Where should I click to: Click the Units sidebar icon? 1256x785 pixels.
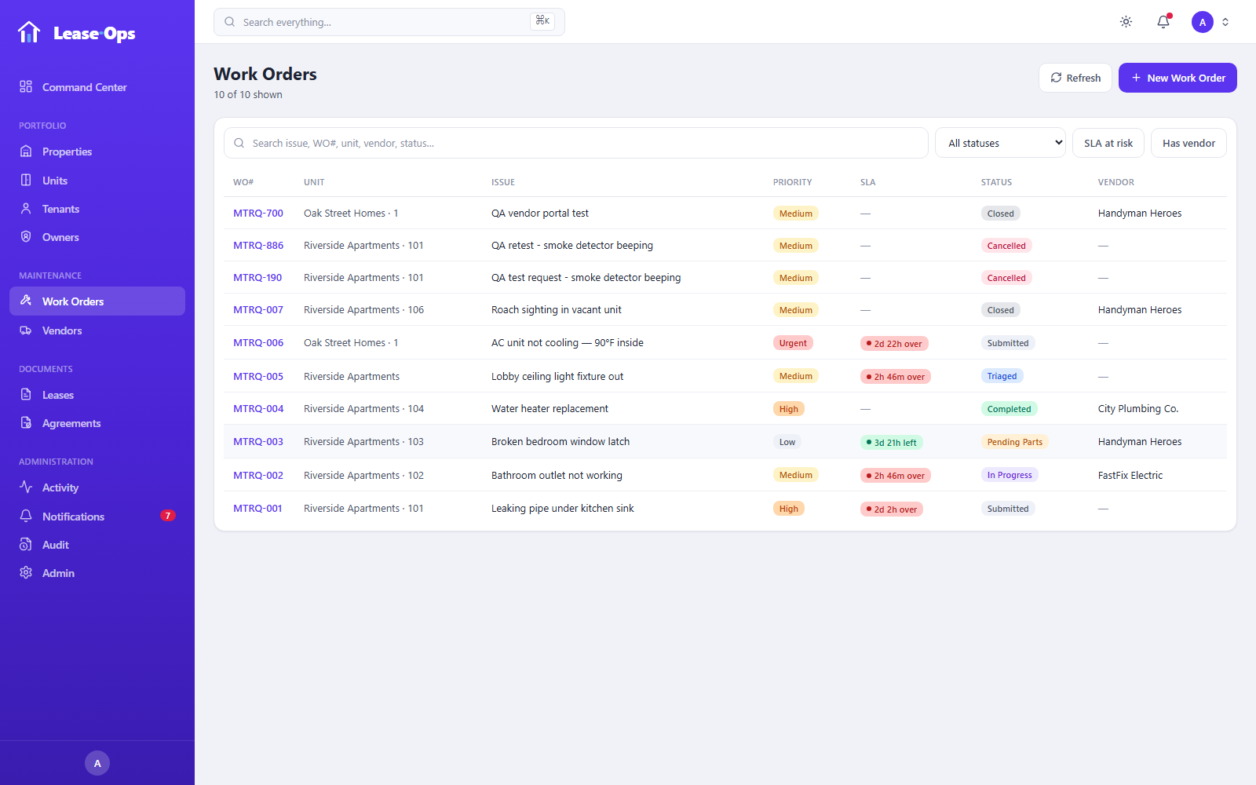click(26, 180)
